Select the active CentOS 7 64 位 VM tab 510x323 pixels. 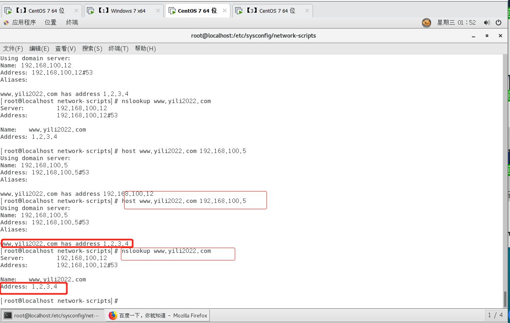(x=197, y=11)
